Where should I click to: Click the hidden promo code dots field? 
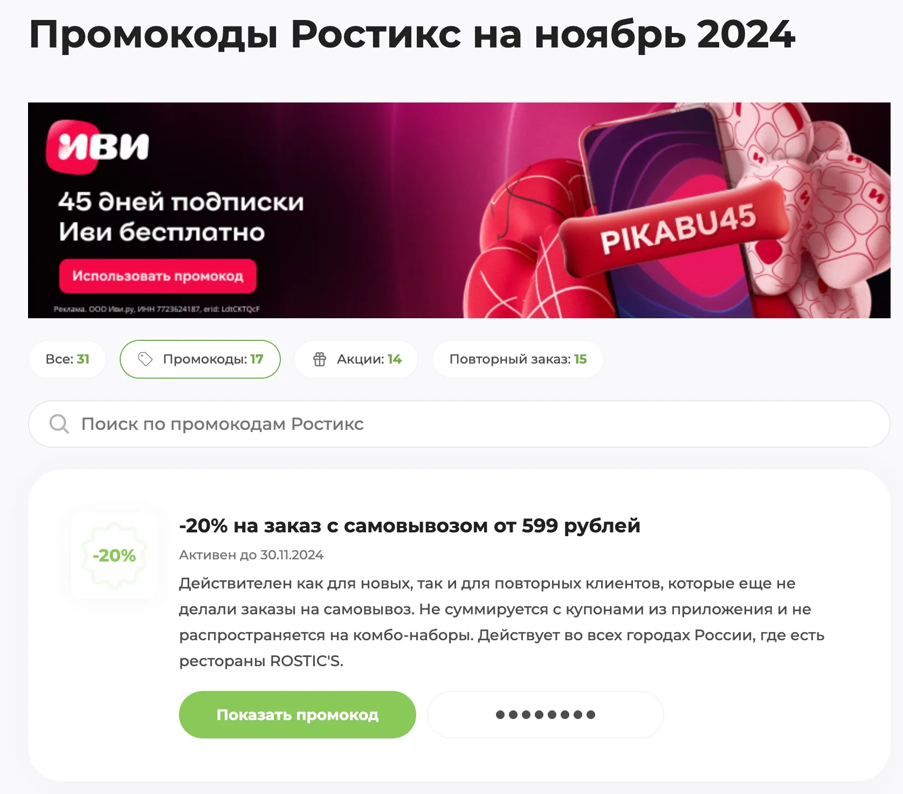[545, 715]
